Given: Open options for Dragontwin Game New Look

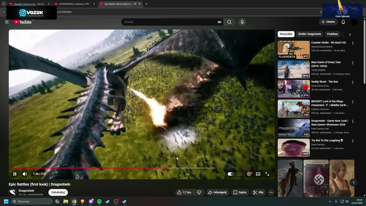Looking at the screenshot, I should (353, 121).
